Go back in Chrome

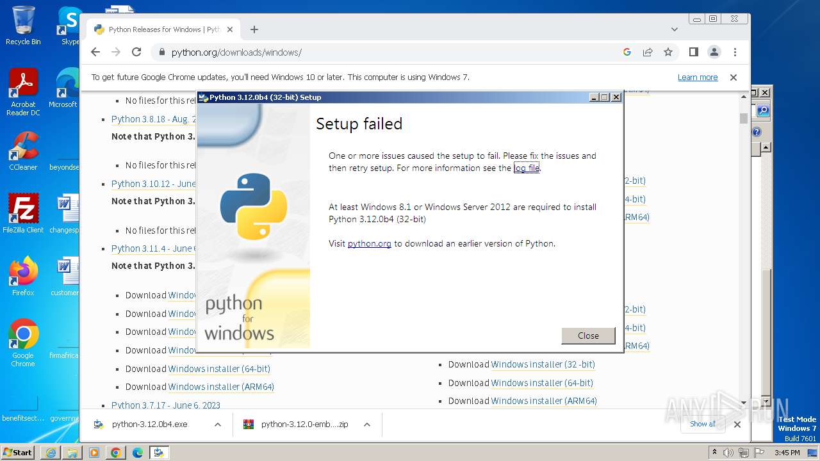tap(95, 52)
